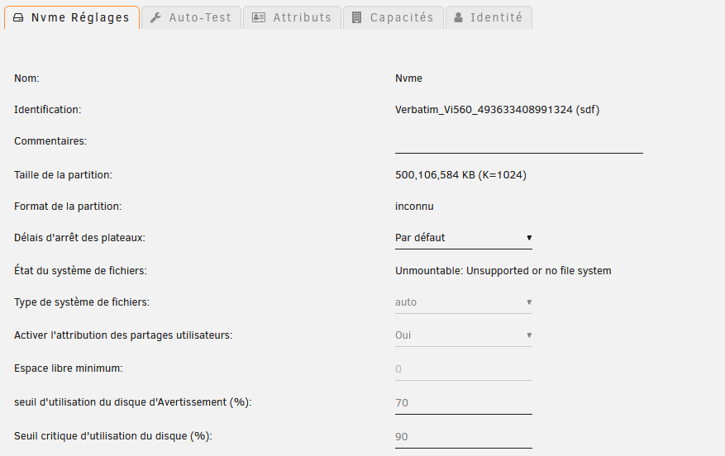
Task: Click the Espace libre minimum field
Action: (x=463, y=369)
